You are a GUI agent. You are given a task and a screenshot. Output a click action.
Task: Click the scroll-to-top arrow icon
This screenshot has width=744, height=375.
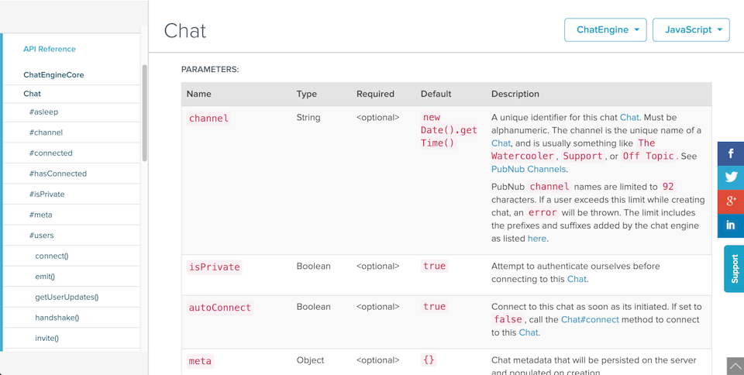(x=735, y=365)
